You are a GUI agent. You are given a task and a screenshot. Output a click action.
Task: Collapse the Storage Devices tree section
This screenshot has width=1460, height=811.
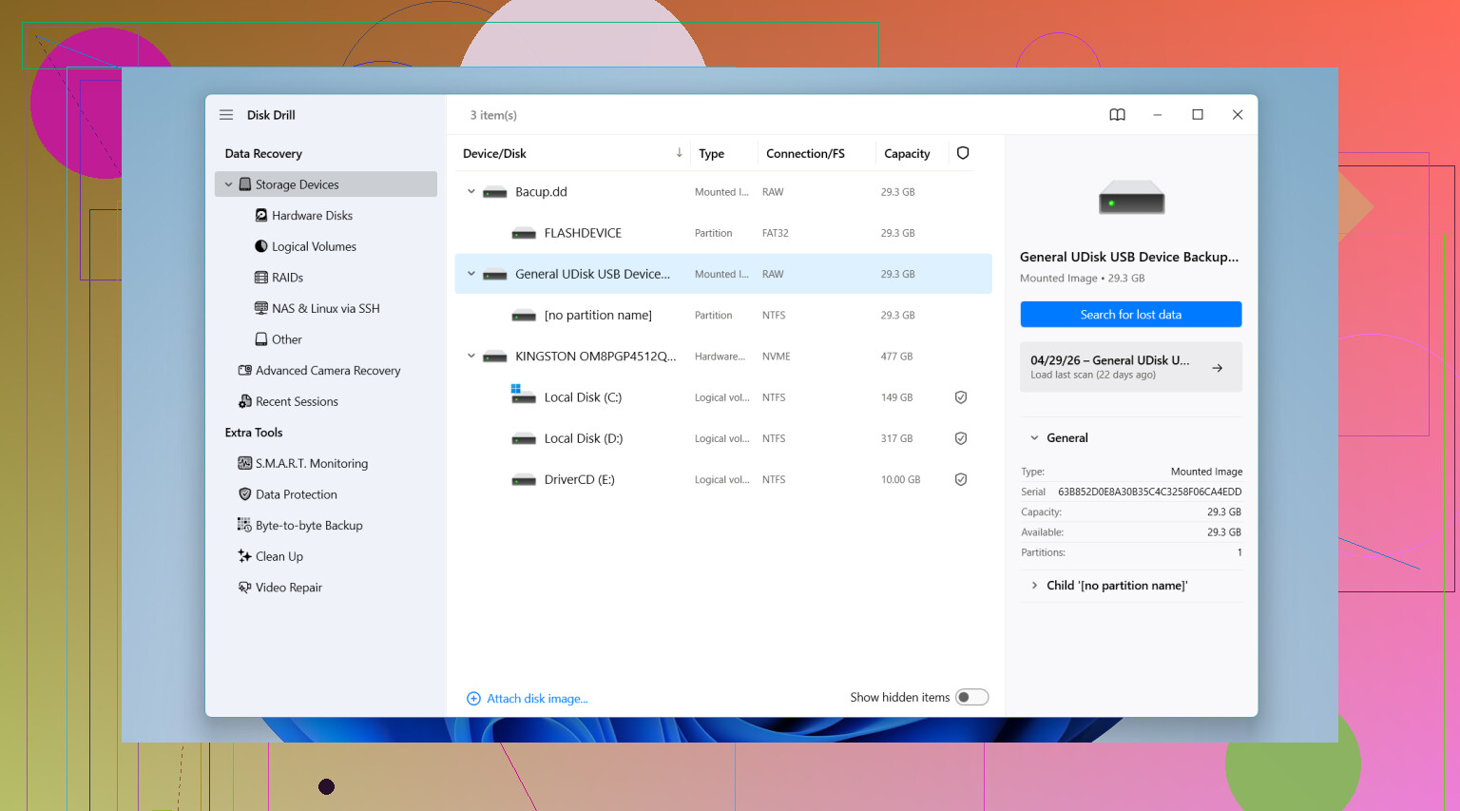(x=228, y=184)
